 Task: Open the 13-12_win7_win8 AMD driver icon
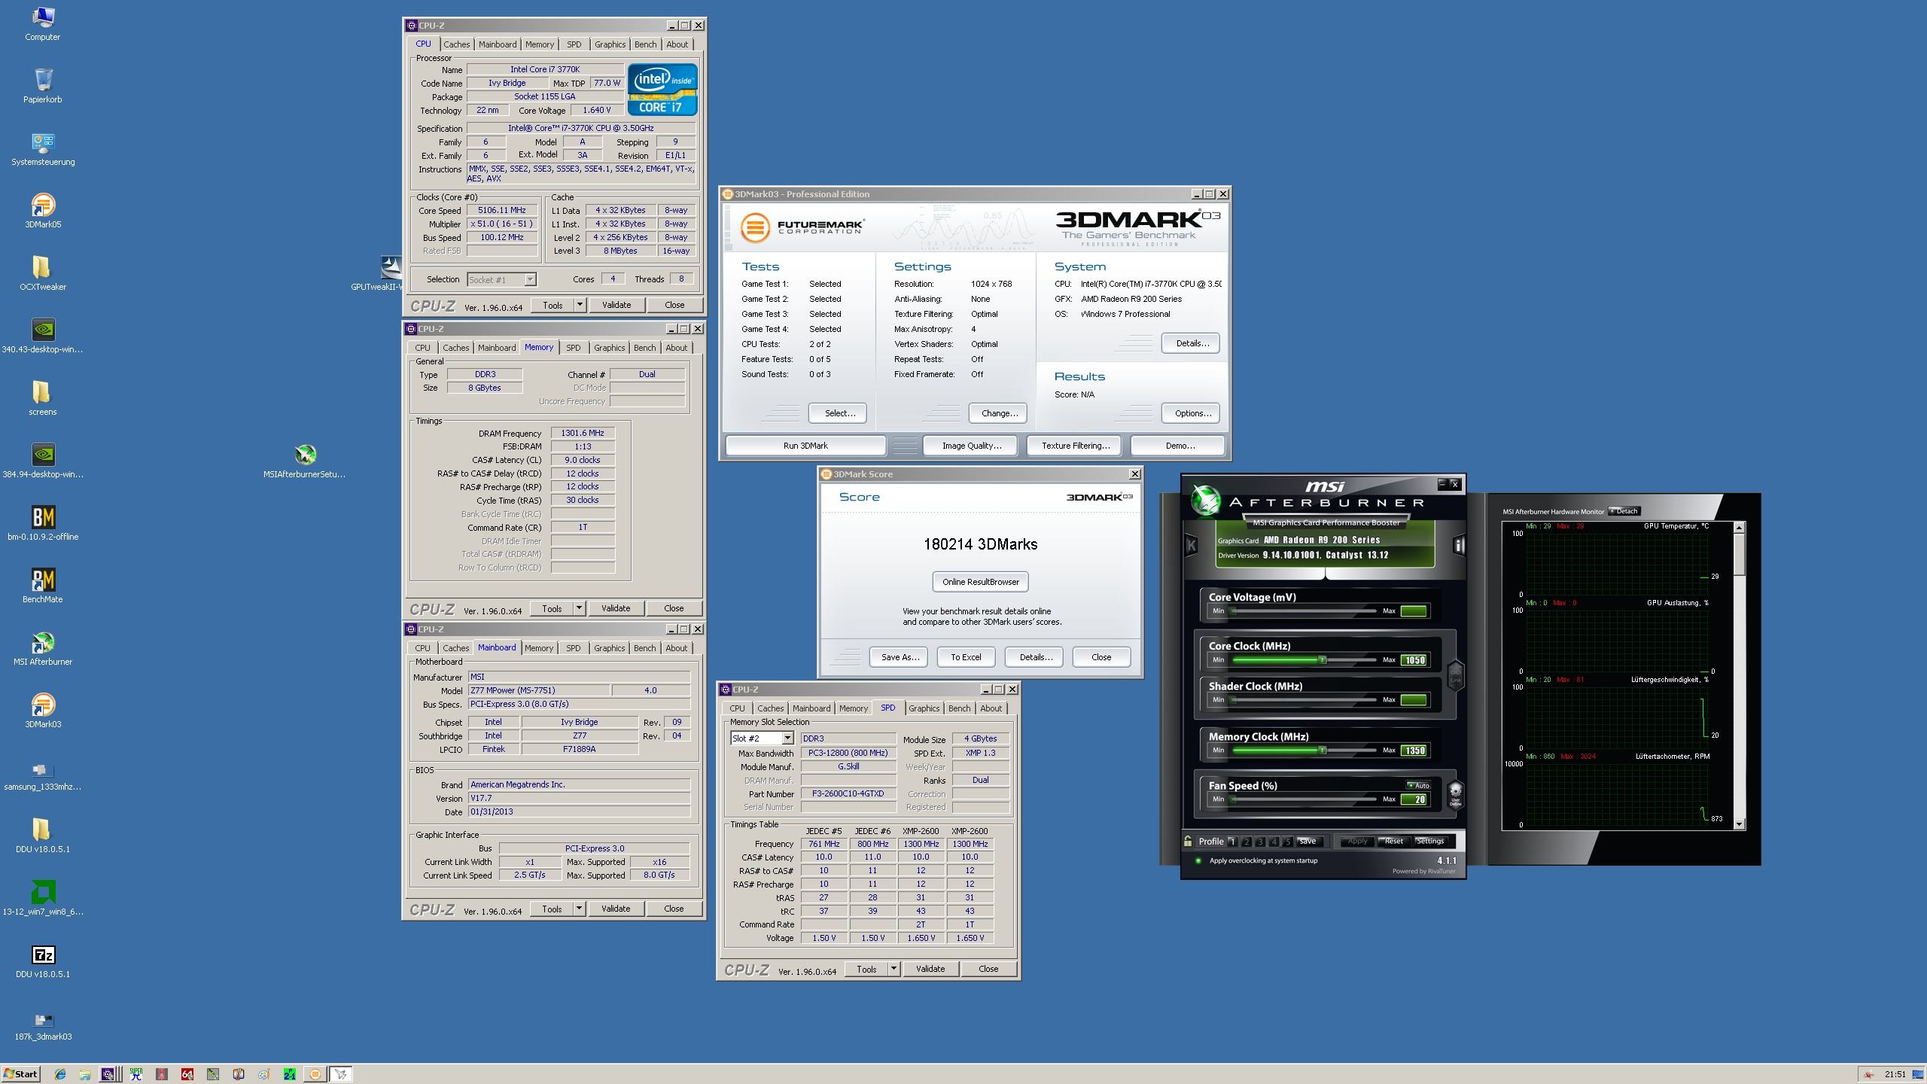point(43,898)
